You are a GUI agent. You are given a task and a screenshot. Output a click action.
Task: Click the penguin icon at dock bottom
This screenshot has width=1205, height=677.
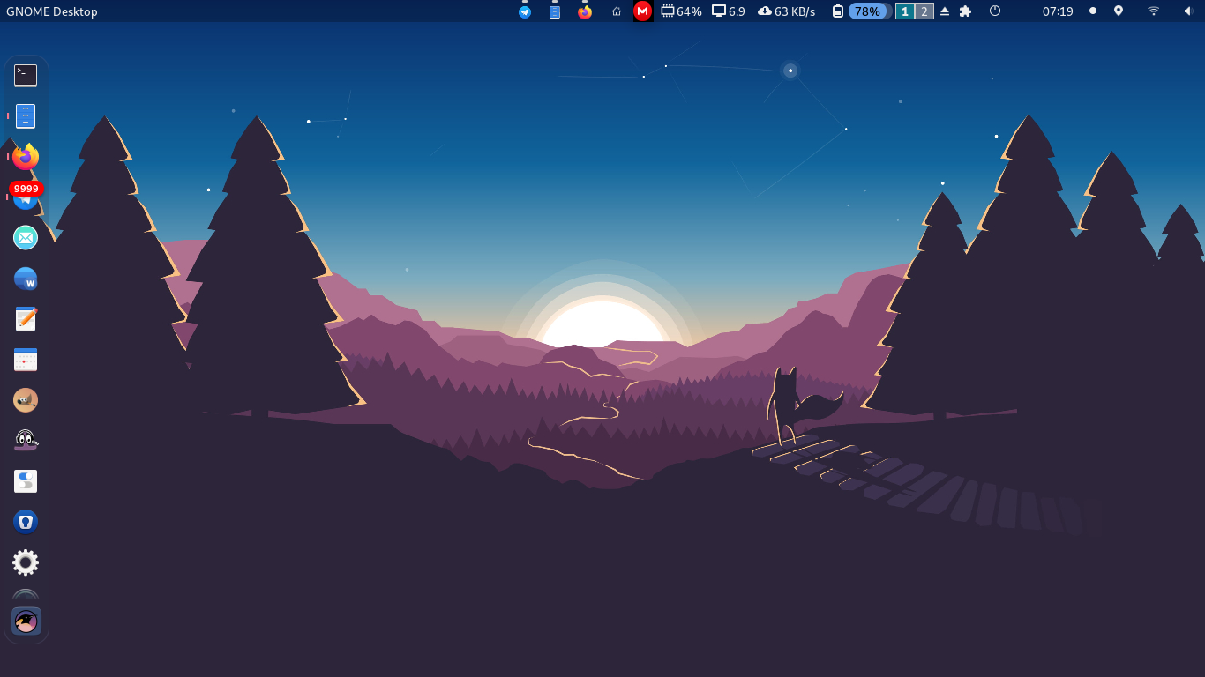click(26, 621)
